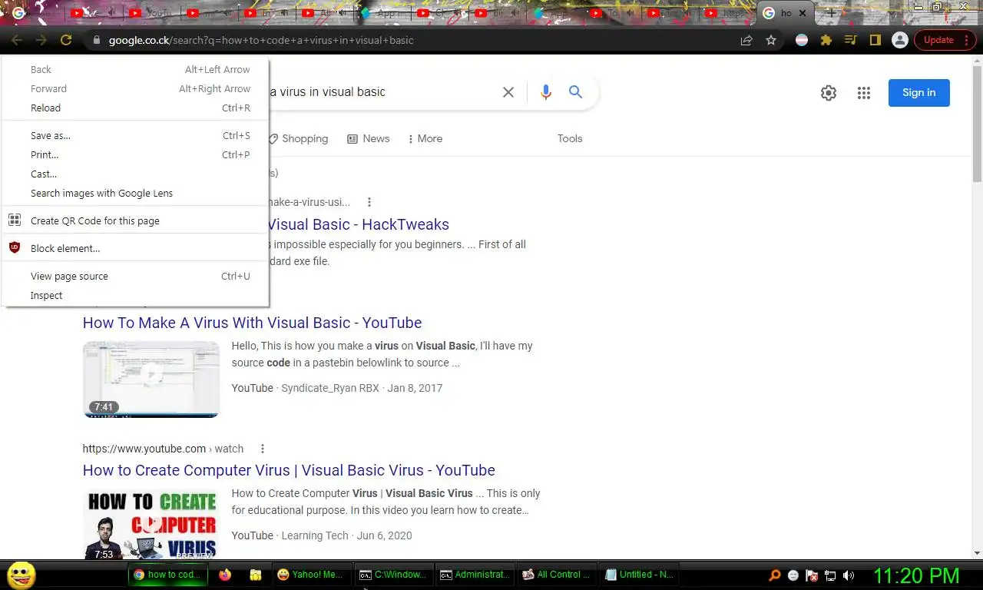Open the All Control... taskbar window
The width and height of the screenshot is (983, 590).
[x=557, y=575]
